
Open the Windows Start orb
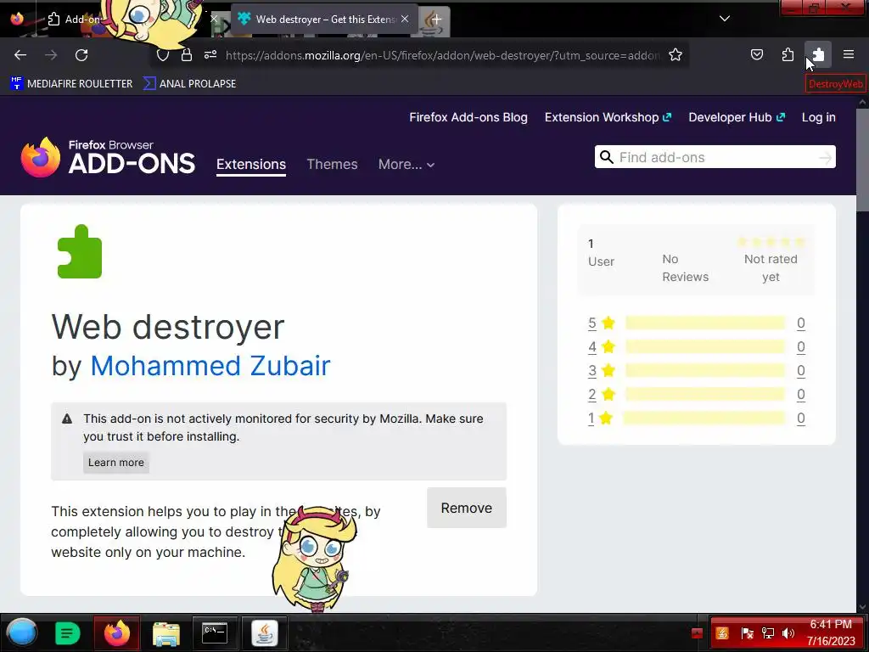[x=22, y=632]
